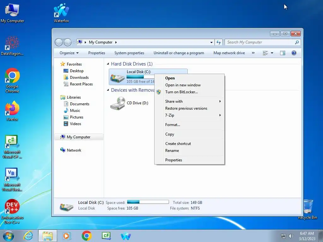The image size is (323, 242).
Task: Expand the address bar history dropdown
Action: click(x=211, y=42)
